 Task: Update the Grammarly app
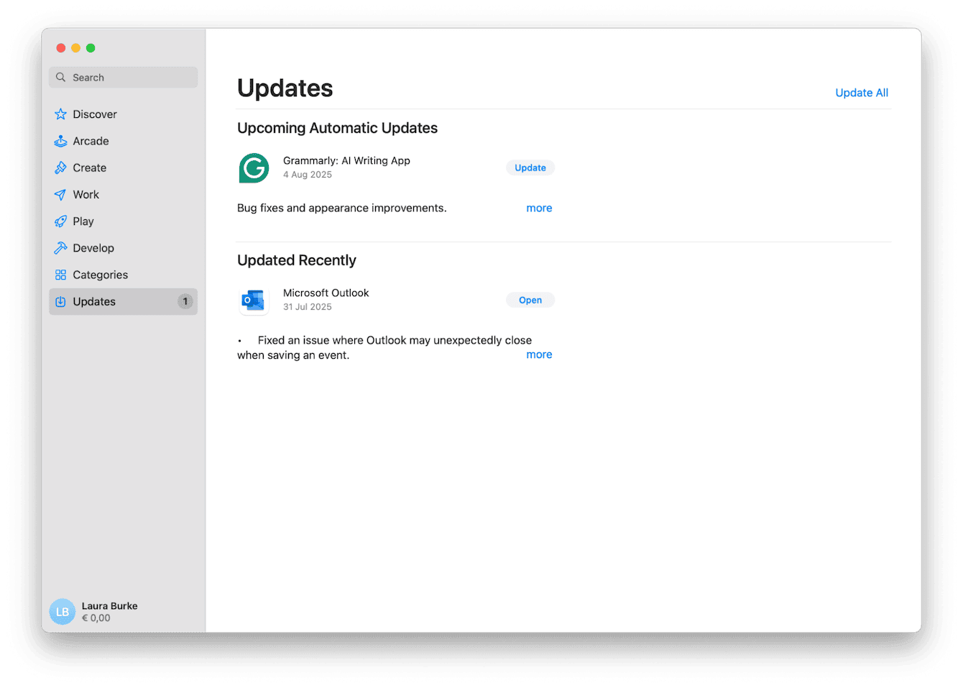[x=530, y=167]
